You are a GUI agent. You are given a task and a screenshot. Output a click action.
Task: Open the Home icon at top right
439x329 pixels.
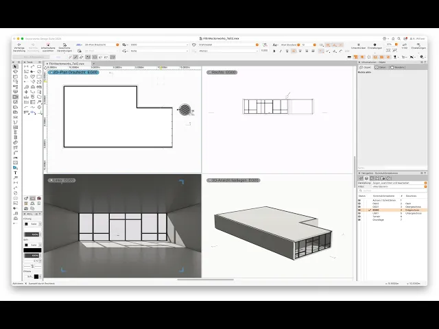(393, 38)
